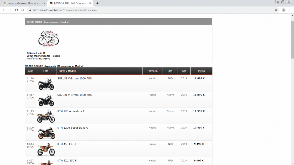Click the scrollbar down arrow

coord(292,163)
